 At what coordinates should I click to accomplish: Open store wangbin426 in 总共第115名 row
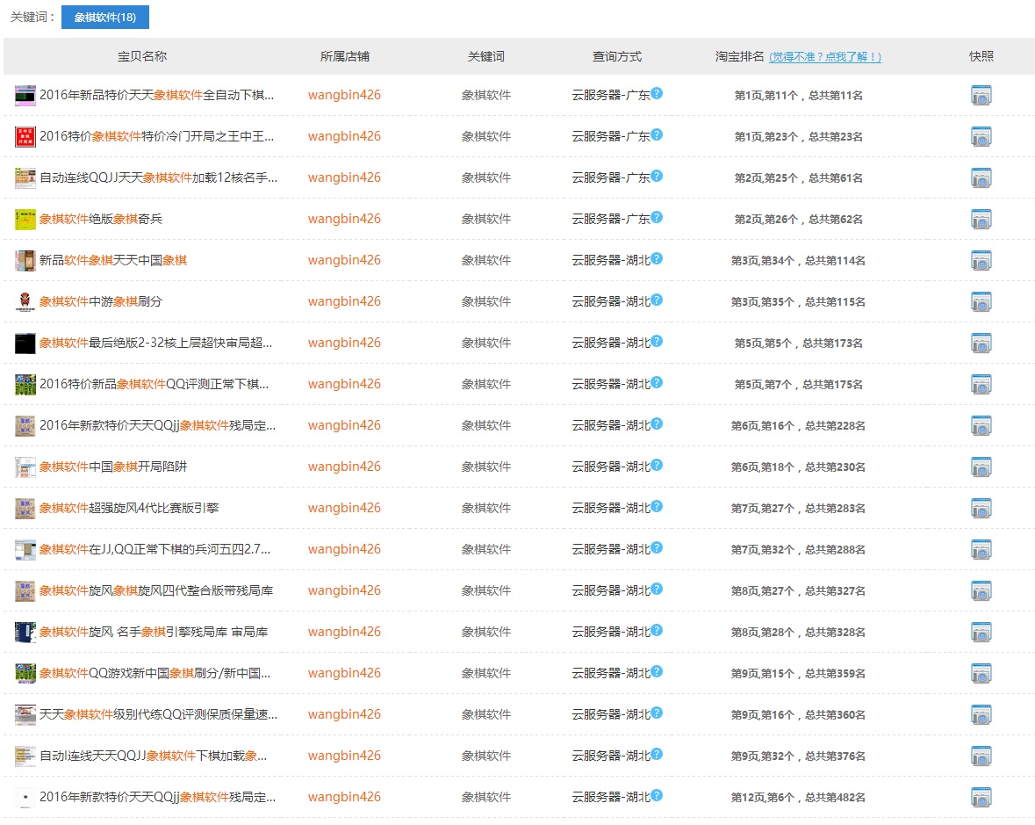pyautogui.click(x=344, y=301)
